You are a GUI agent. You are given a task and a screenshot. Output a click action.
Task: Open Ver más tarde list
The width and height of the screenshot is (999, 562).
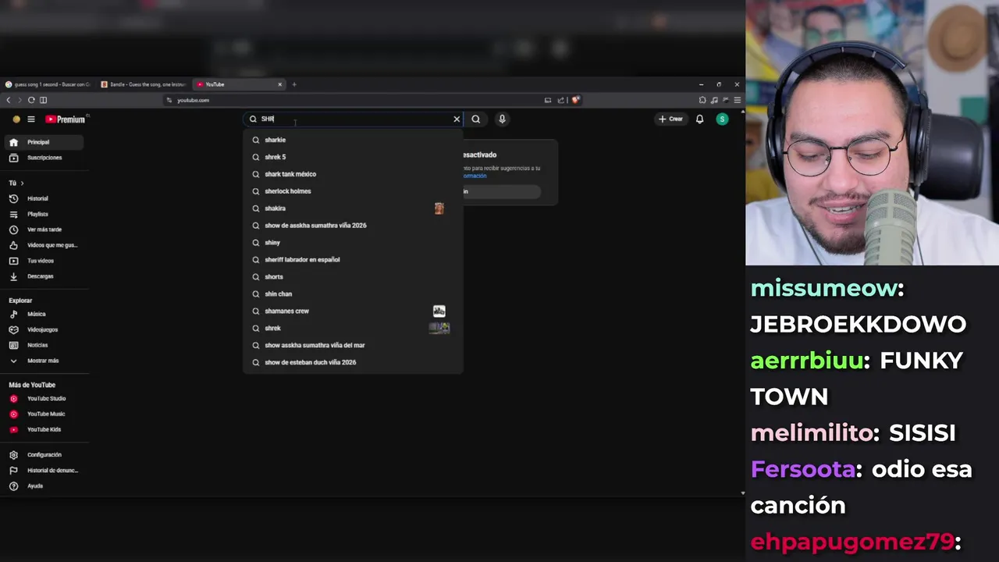44,229
